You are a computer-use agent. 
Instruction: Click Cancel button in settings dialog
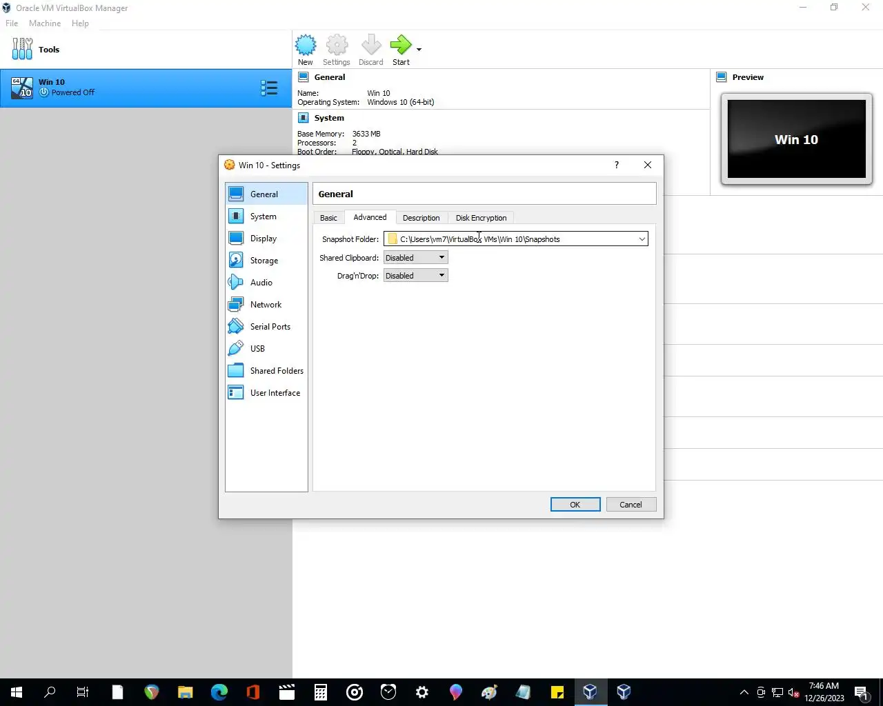tap(631, 504)
